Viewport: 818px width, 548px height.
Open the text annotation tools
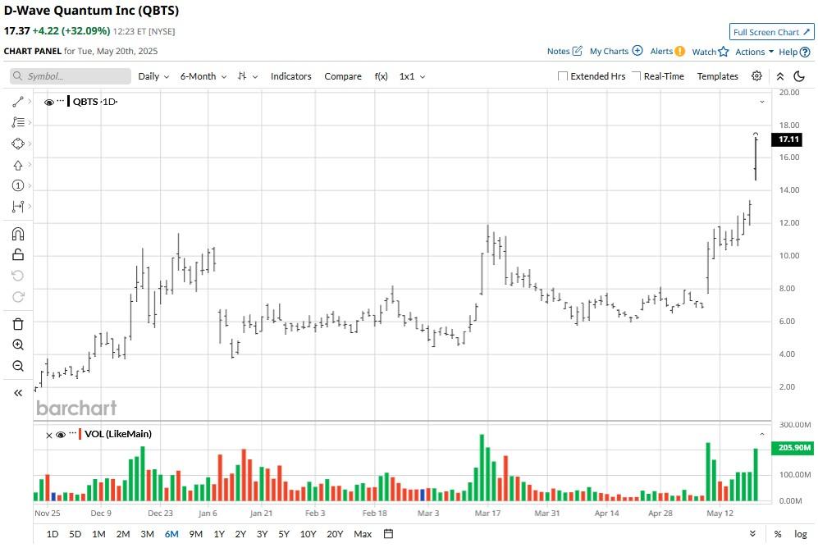pyautogui.click(x=18, y=122)
